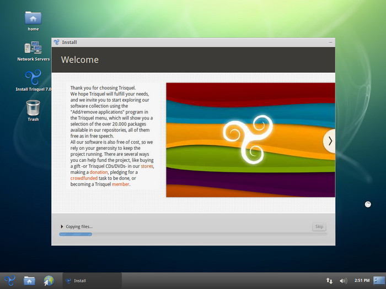Image resolution: width=386 pixels, height=289 pixels.
Task: Minimize the Install window
Action: 330,42
